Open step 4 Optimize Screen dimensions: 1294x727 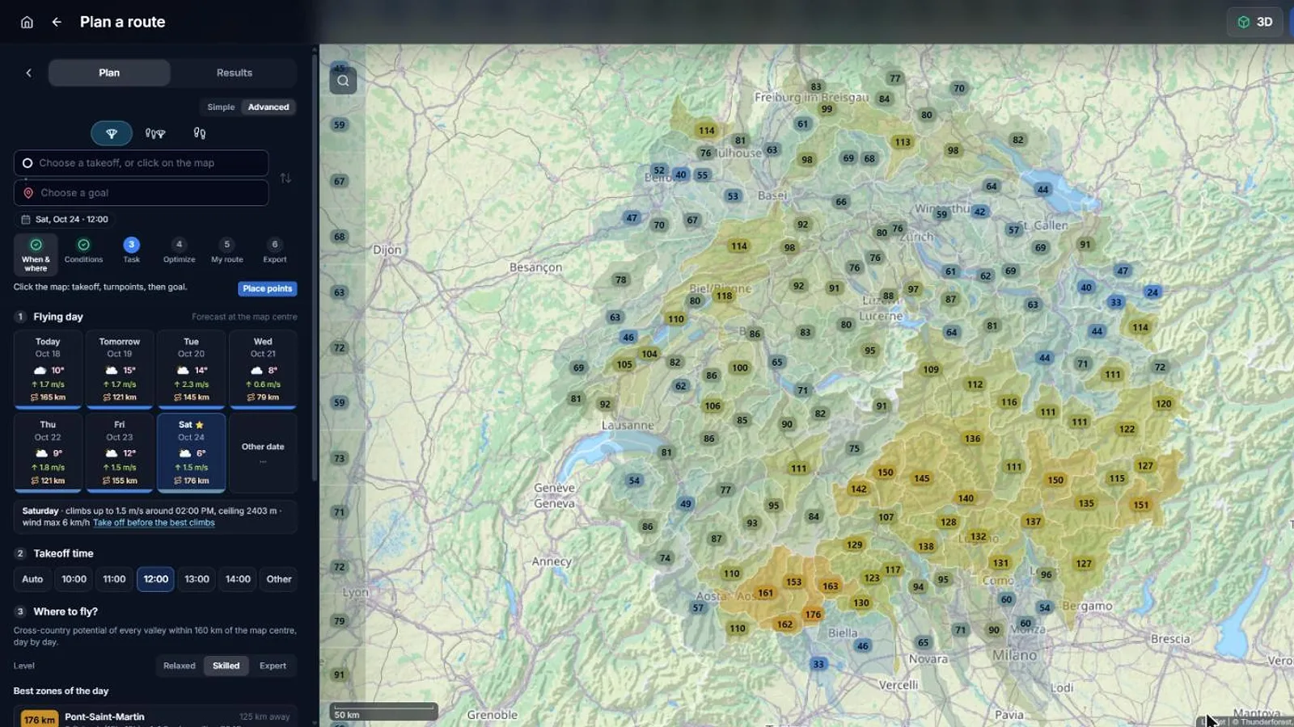point(179,250)
